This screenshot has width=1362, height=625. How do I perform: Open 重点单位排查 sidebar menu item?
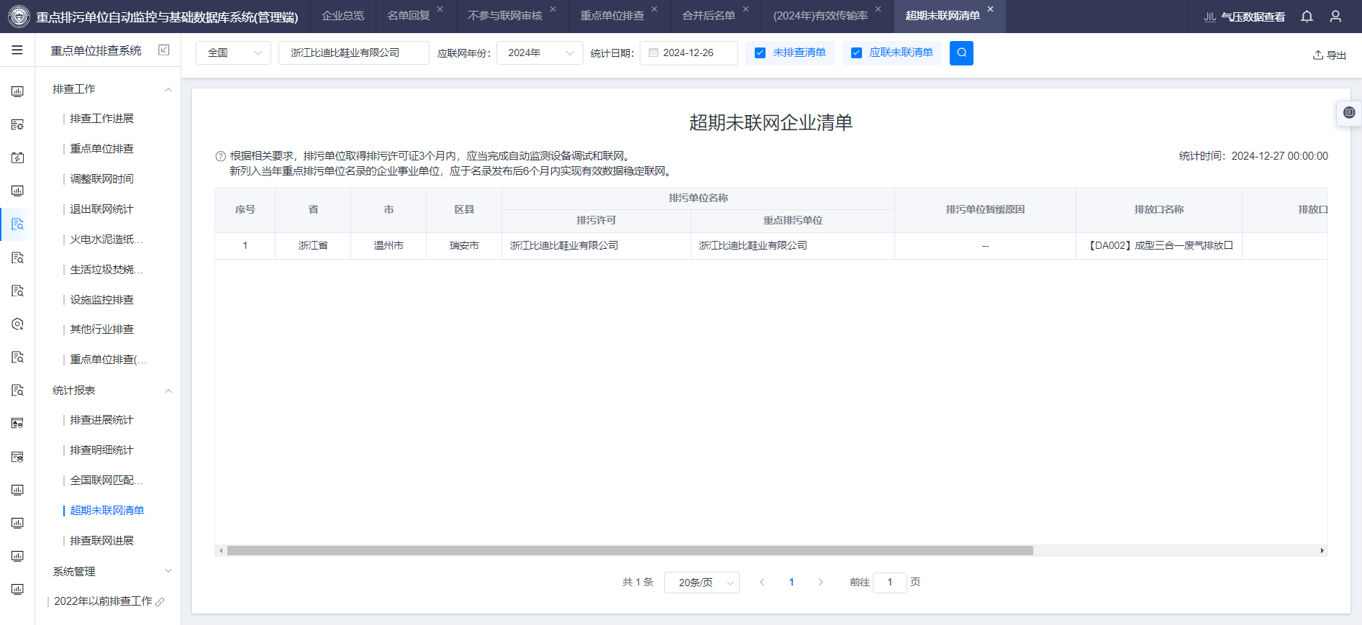click(101, 149)
